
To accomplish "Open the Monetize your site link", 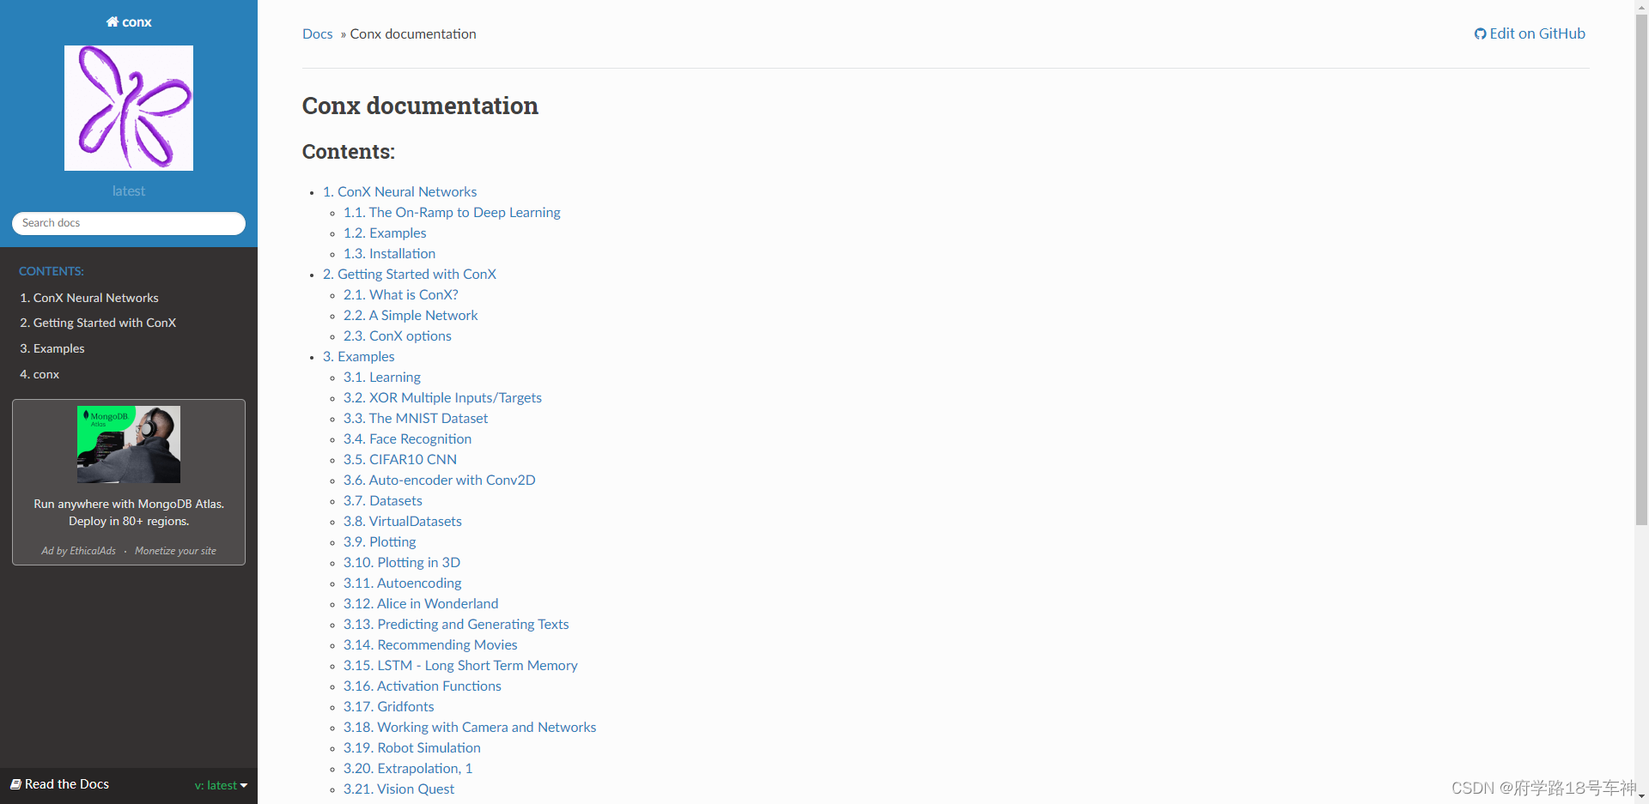I will [175, 551].
